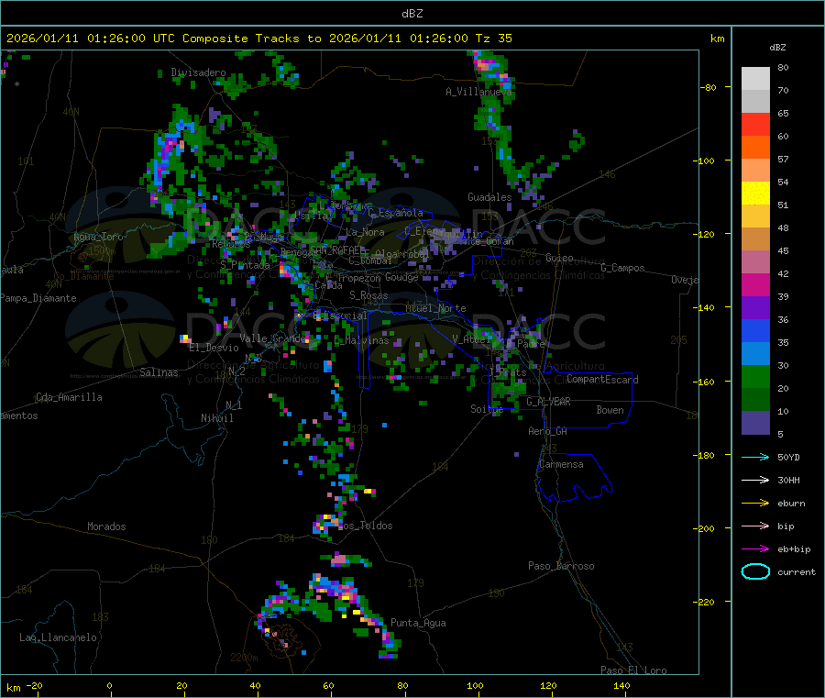Viewport: 825px width, 698px height.
Task: Click the slate purple 10 dBZ swatch
Action: click(x=755, y=423)
